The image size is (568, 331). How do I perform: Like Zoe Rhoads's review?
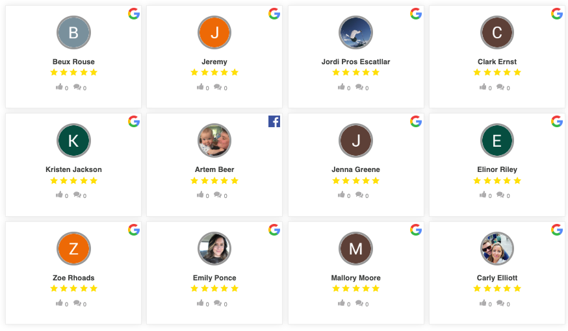coord(59,303)
